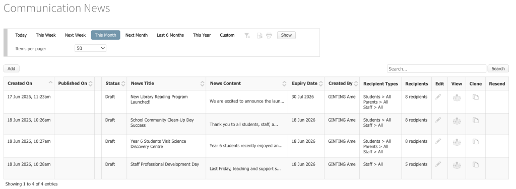
Task: Click the filter icon beside Custom
Action: tap(247, 35)
